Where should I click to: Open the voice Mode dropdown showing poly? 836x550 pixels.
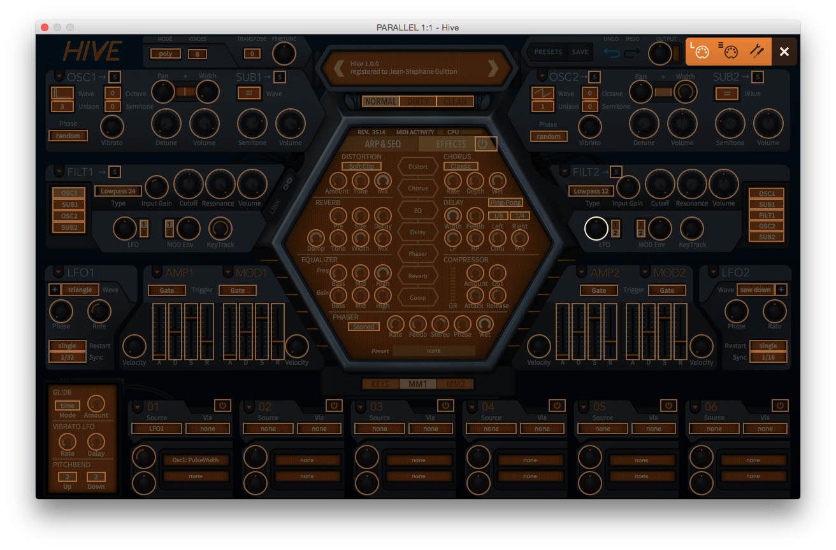pyautogui.click(x=166, y=54)
